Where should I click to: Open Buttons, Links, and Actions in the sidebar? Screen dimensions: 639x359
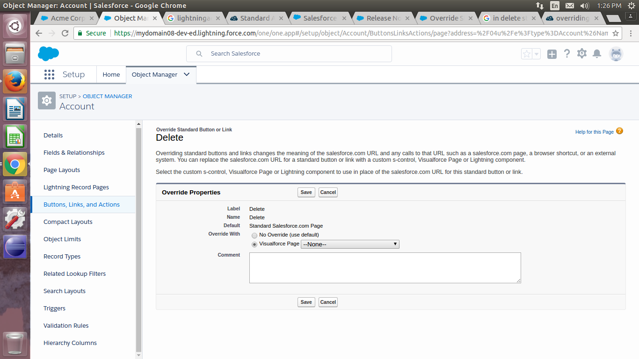pos(81,205)
